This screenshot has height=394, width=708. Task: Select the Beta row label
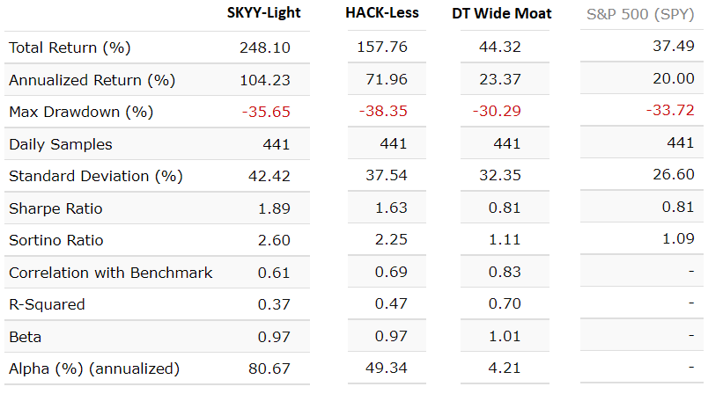[26, 337]
